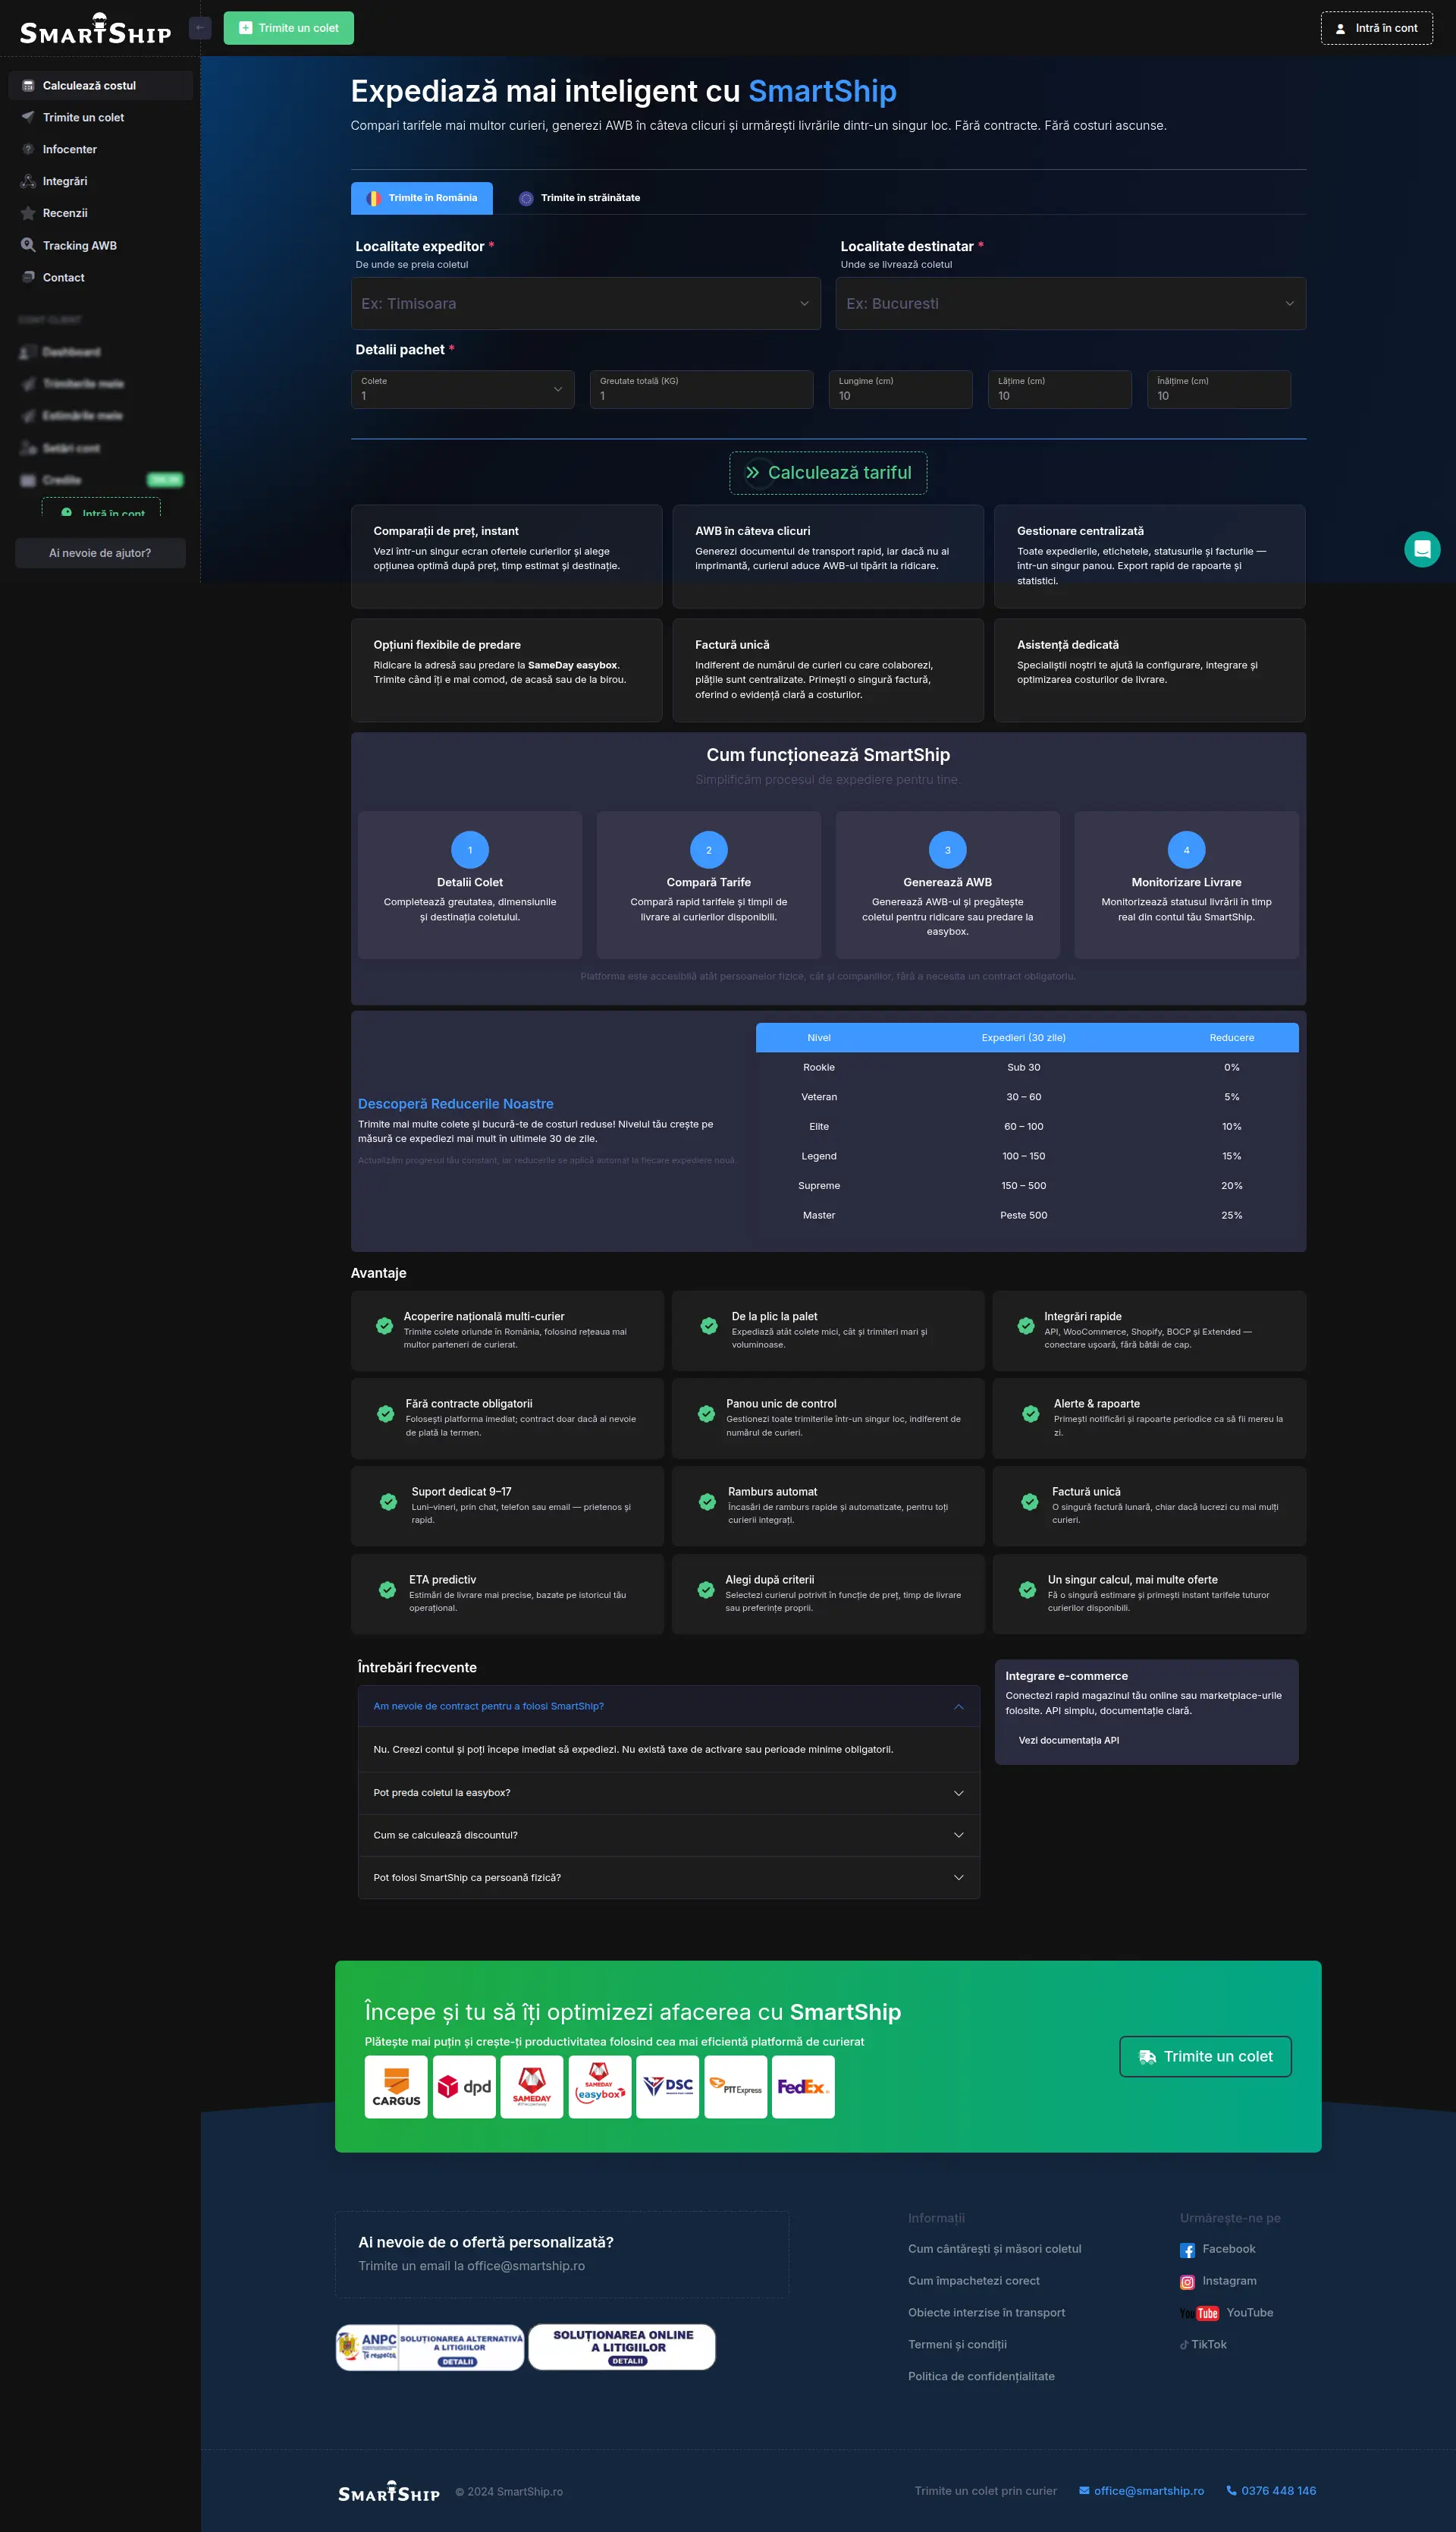This screenshot has width=1456, height=2532.
Task: Click the Cargus courier logo
Action: pyautogui.click(x=396, y=2086)
